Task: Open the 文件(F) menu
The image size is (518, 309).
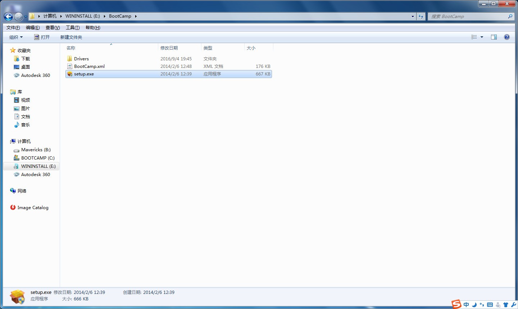Action: (x=13, y=28)
